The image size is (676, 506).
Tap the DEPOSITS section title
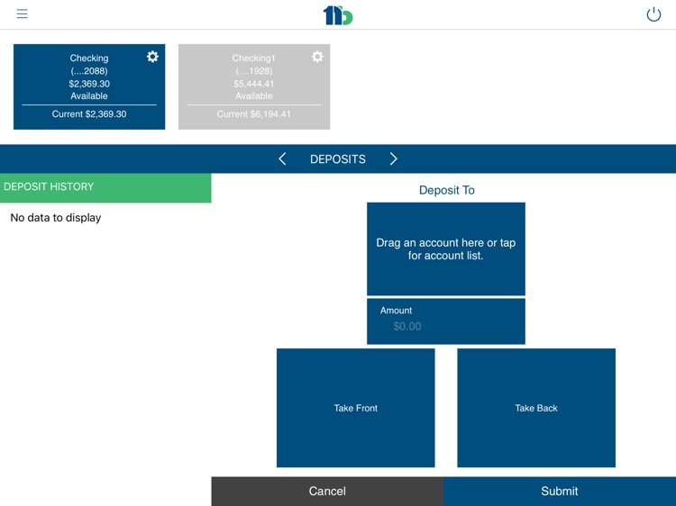(x=338, y=158)
